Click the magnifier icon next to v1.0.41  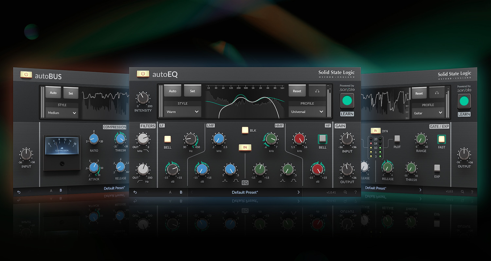coord(345,192)
